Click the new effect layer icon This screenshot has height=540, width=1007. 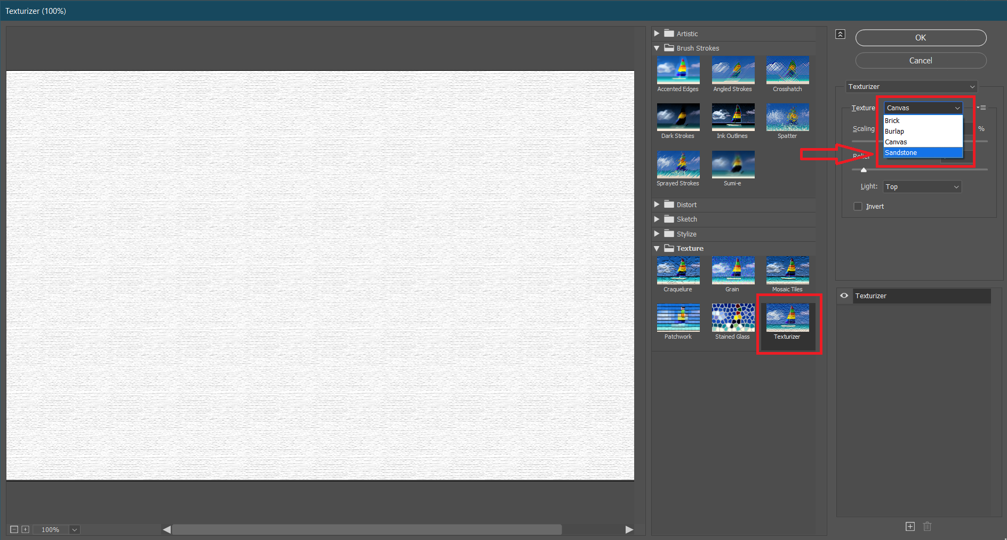(910, 526)
